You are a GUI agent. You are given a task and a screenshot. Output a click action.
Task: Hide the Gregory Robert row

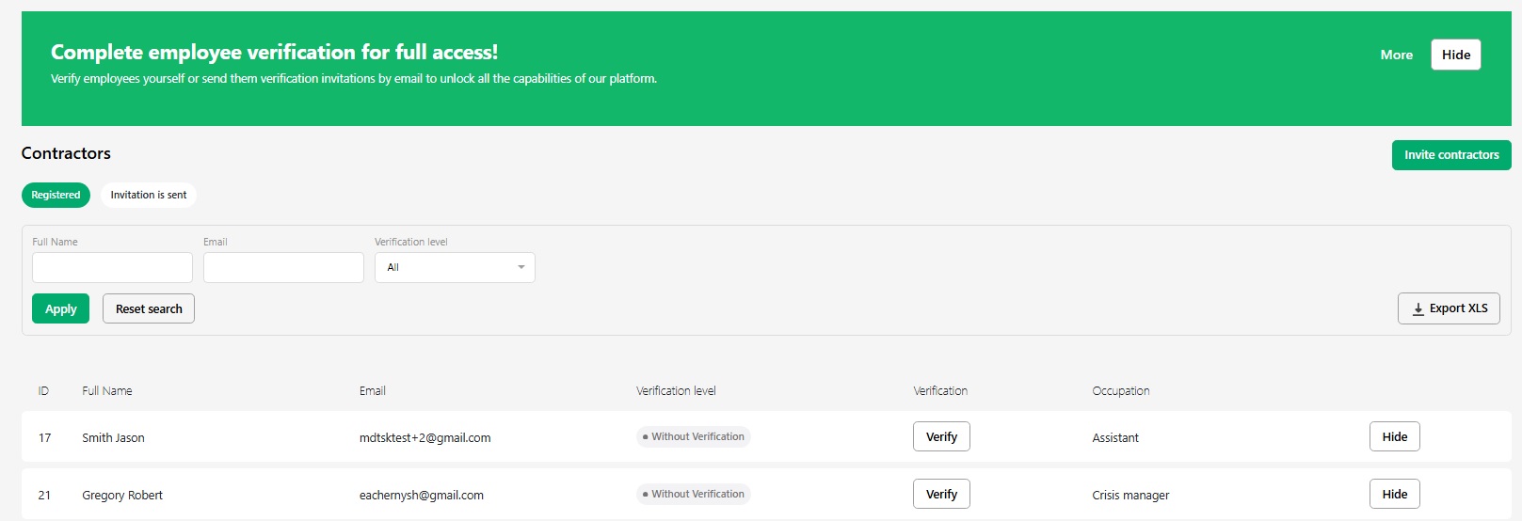(x=1395, y=494)
